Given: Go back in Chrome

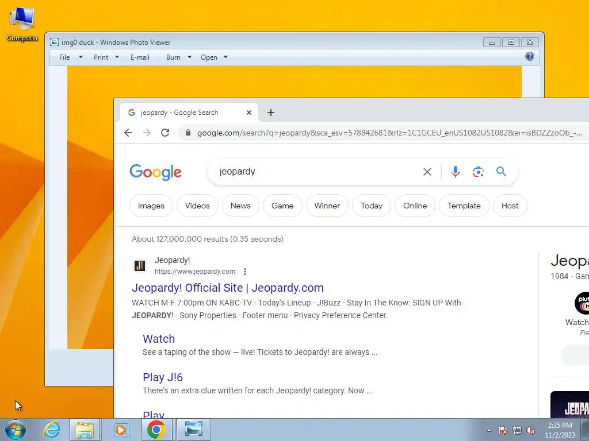Looking at the screenshot, I should pyautogui.click(x=128, y=133).
